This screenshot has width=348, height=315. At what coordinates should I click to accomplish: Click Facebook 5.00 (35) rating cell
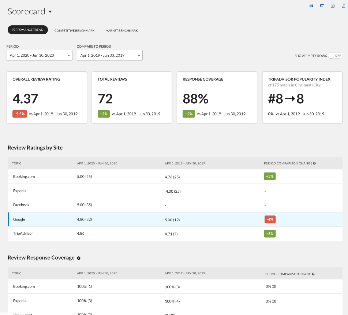[x=85, y=205]
